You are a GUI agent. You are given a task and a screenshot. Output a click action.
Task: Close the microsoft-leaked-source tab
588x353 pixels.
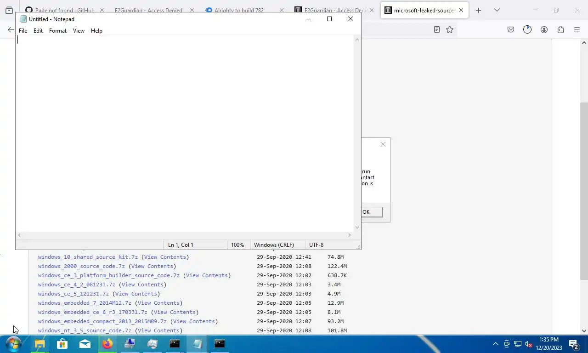[461, 10]
